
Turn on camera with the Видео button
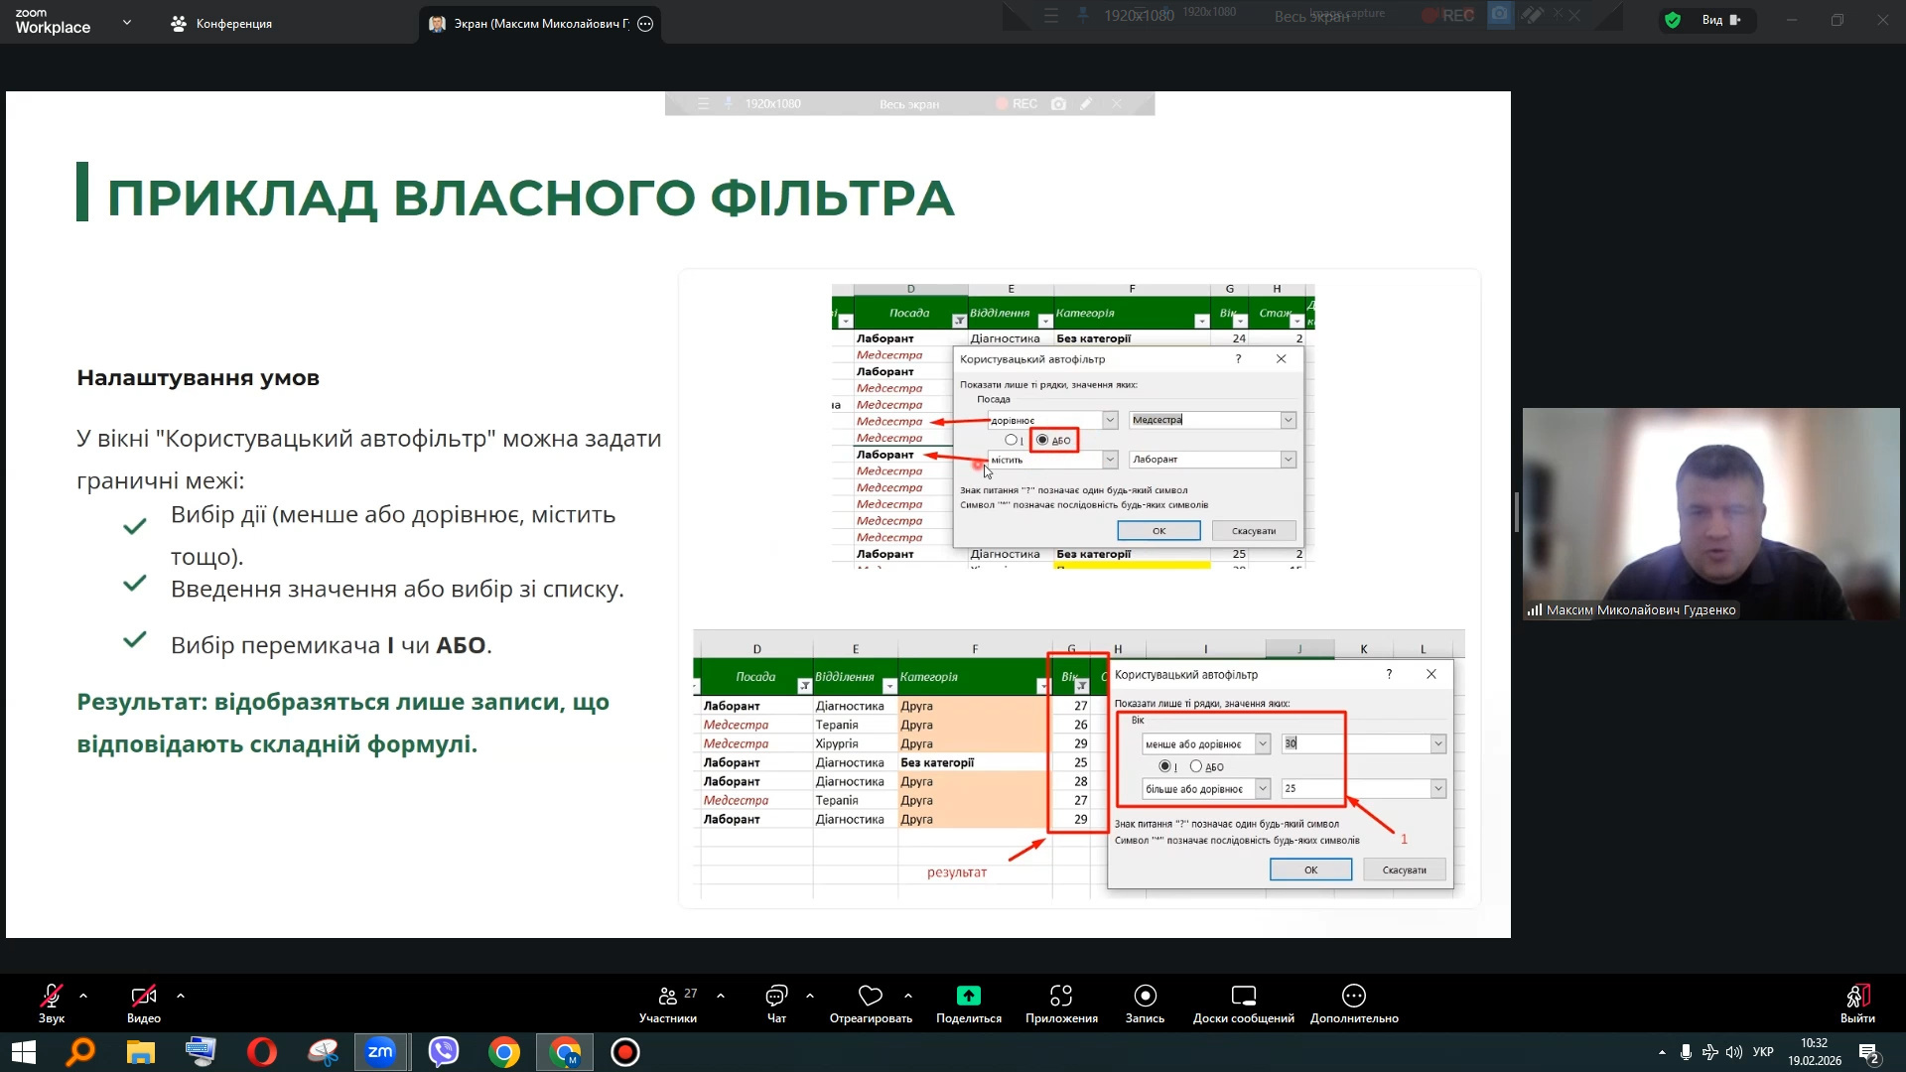click(x=143, y=997)
